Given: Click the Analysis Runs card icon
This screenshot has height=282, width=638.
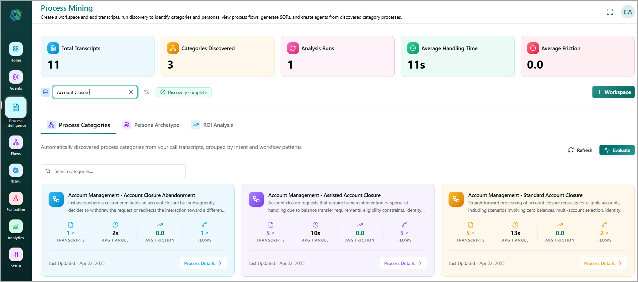Looking at the screenshot, I should click(x=293, y=48).
